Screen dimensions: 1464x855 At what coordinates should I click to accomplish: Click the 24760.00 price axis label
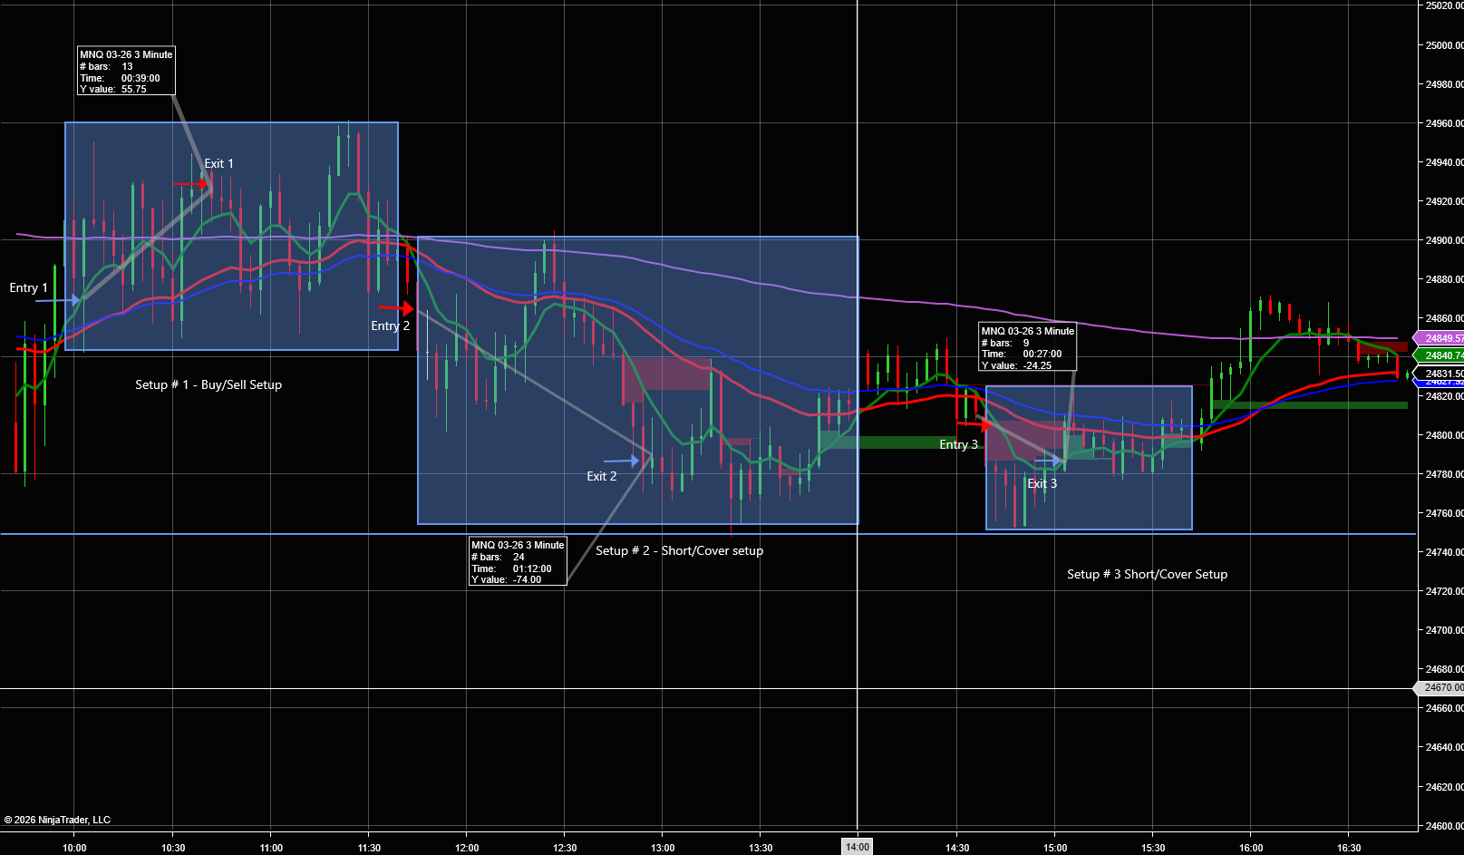click(1444, 513)
